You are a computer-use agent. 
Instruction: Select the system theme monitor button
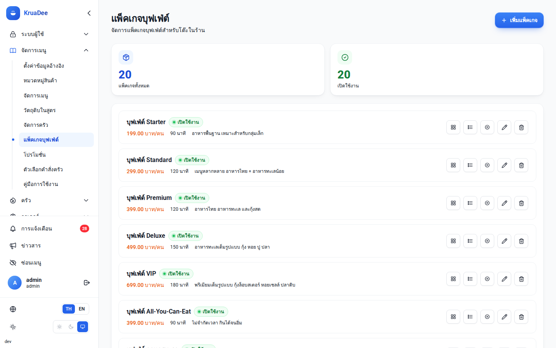coord(83,327)
